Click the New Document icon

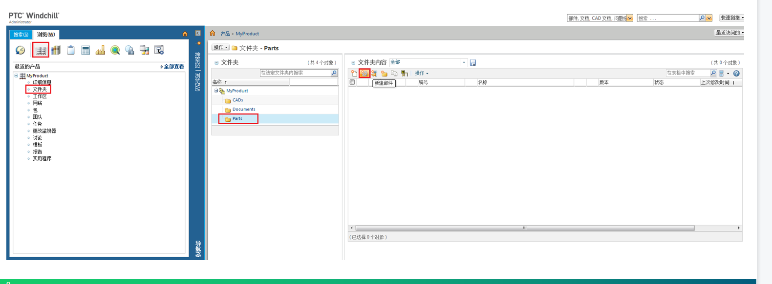[x=354, y=73]
